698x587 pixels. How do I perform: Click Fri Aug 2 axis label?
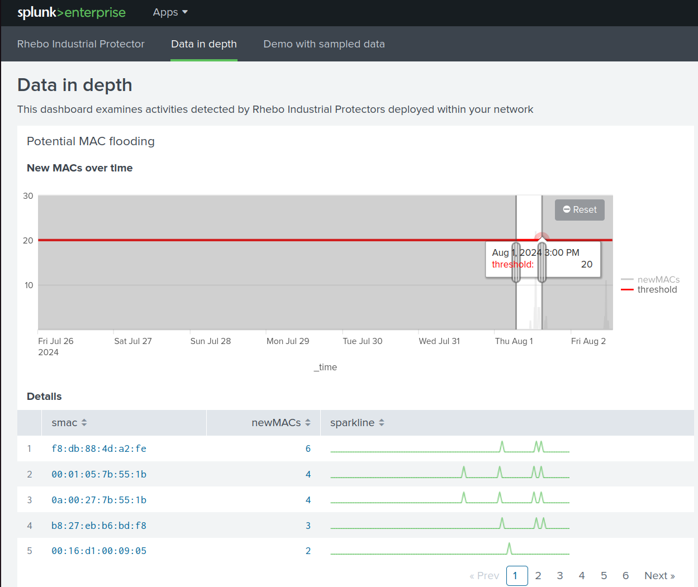(x=588, y=341)
